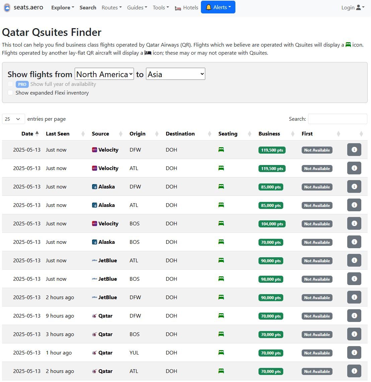
Task: Toggle Show full year of availability checkbox
Action: coord(11,84)
